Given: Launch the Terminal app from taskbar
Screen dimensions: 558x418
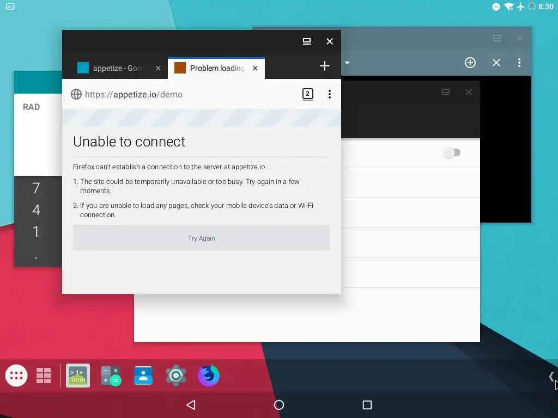Looking at the screenshot, I should pos(78,376).
